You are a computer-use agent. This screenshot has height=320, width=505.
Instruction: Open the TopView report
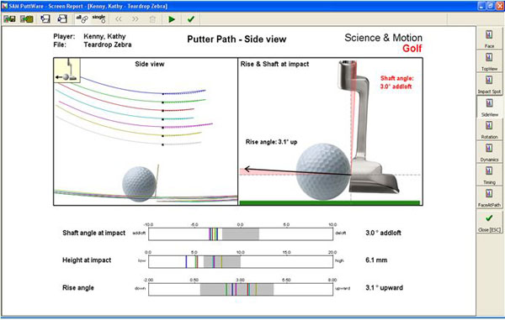(489, 60)
